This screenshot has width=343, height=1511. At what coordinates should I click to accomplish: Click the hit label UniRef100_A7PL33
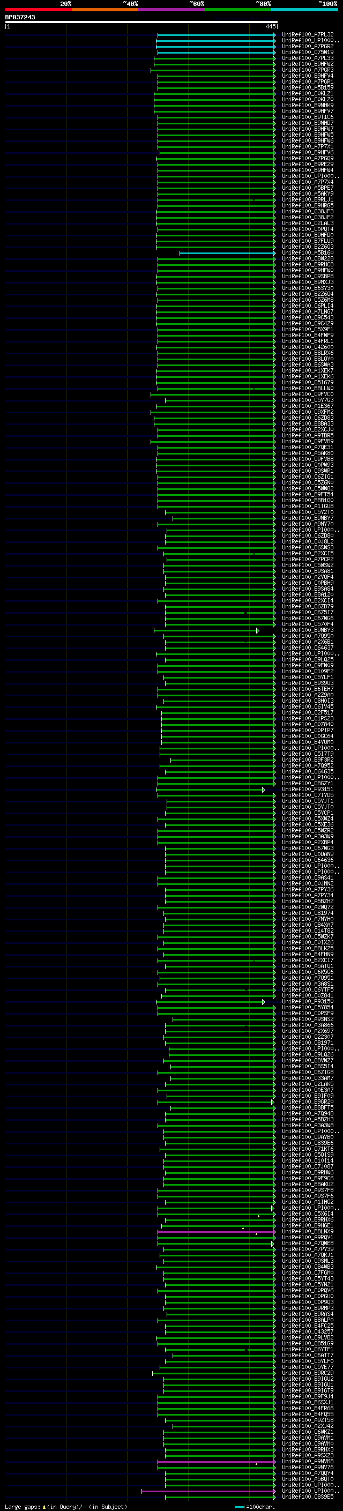click(x=307, y=58)
